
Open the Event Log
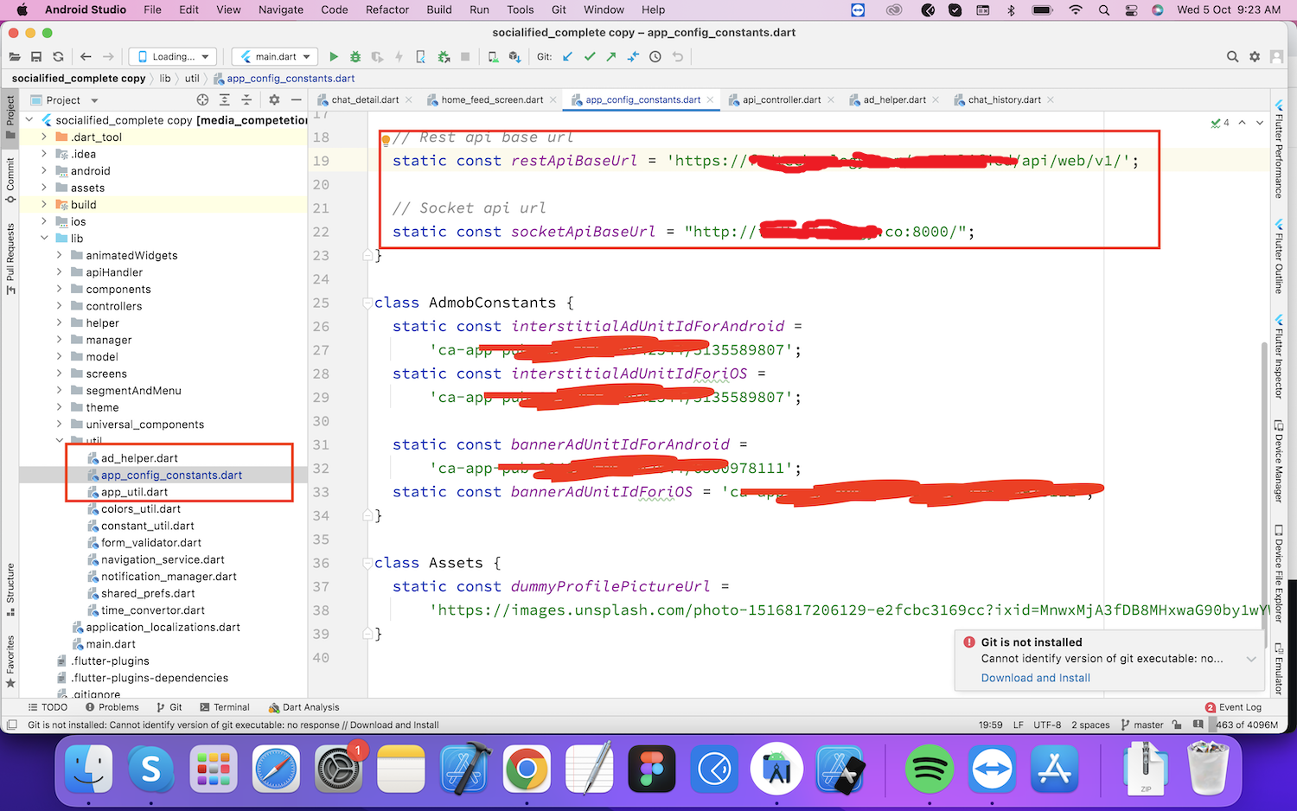coord(1234,707)
